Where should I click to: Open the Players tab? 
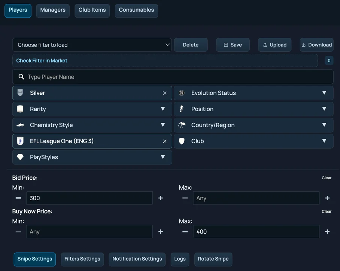pos(18,11)
